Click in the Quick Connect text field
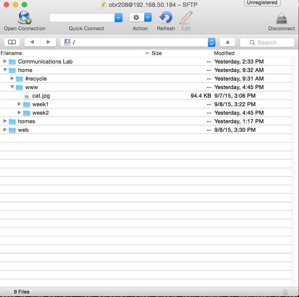 pyautogui.click(x=82, y=18)
